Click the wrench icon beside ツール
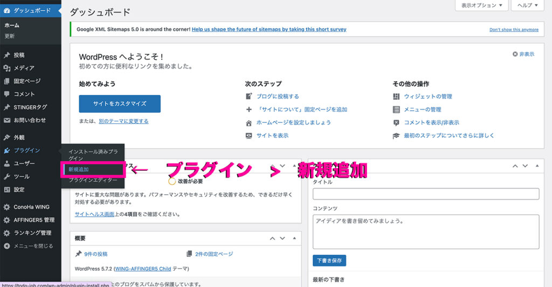Image resolution: width=552 pixels, height=287 pixels. coord(6,177)
